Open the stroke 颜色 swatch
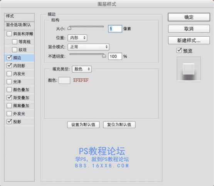 point(64,80)
